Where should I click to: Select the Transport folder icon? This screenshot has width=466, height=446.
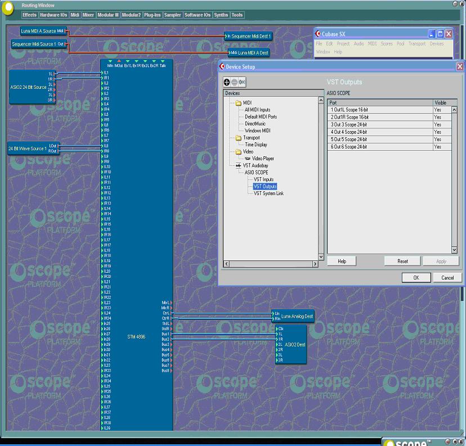(x=239, y=138)
